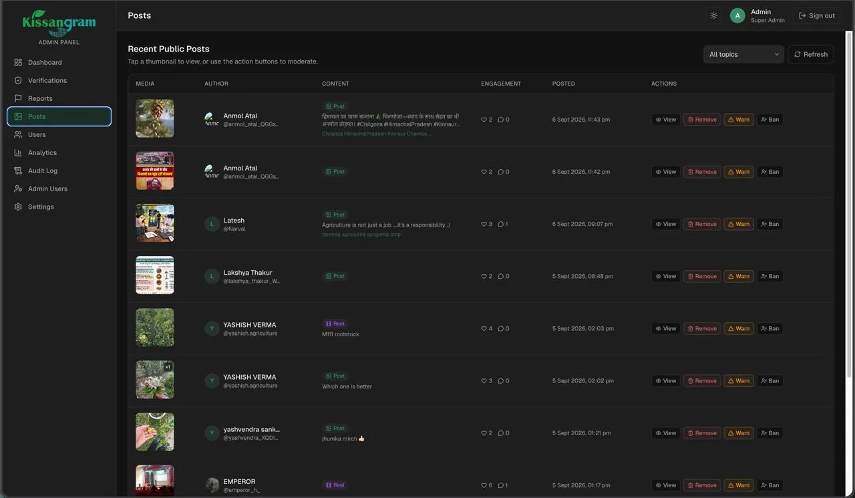Image resolution: width=855 pixels, height=498 pixels.
Task: Ban user Lakshya Thakur
Action: coord(769,276)
